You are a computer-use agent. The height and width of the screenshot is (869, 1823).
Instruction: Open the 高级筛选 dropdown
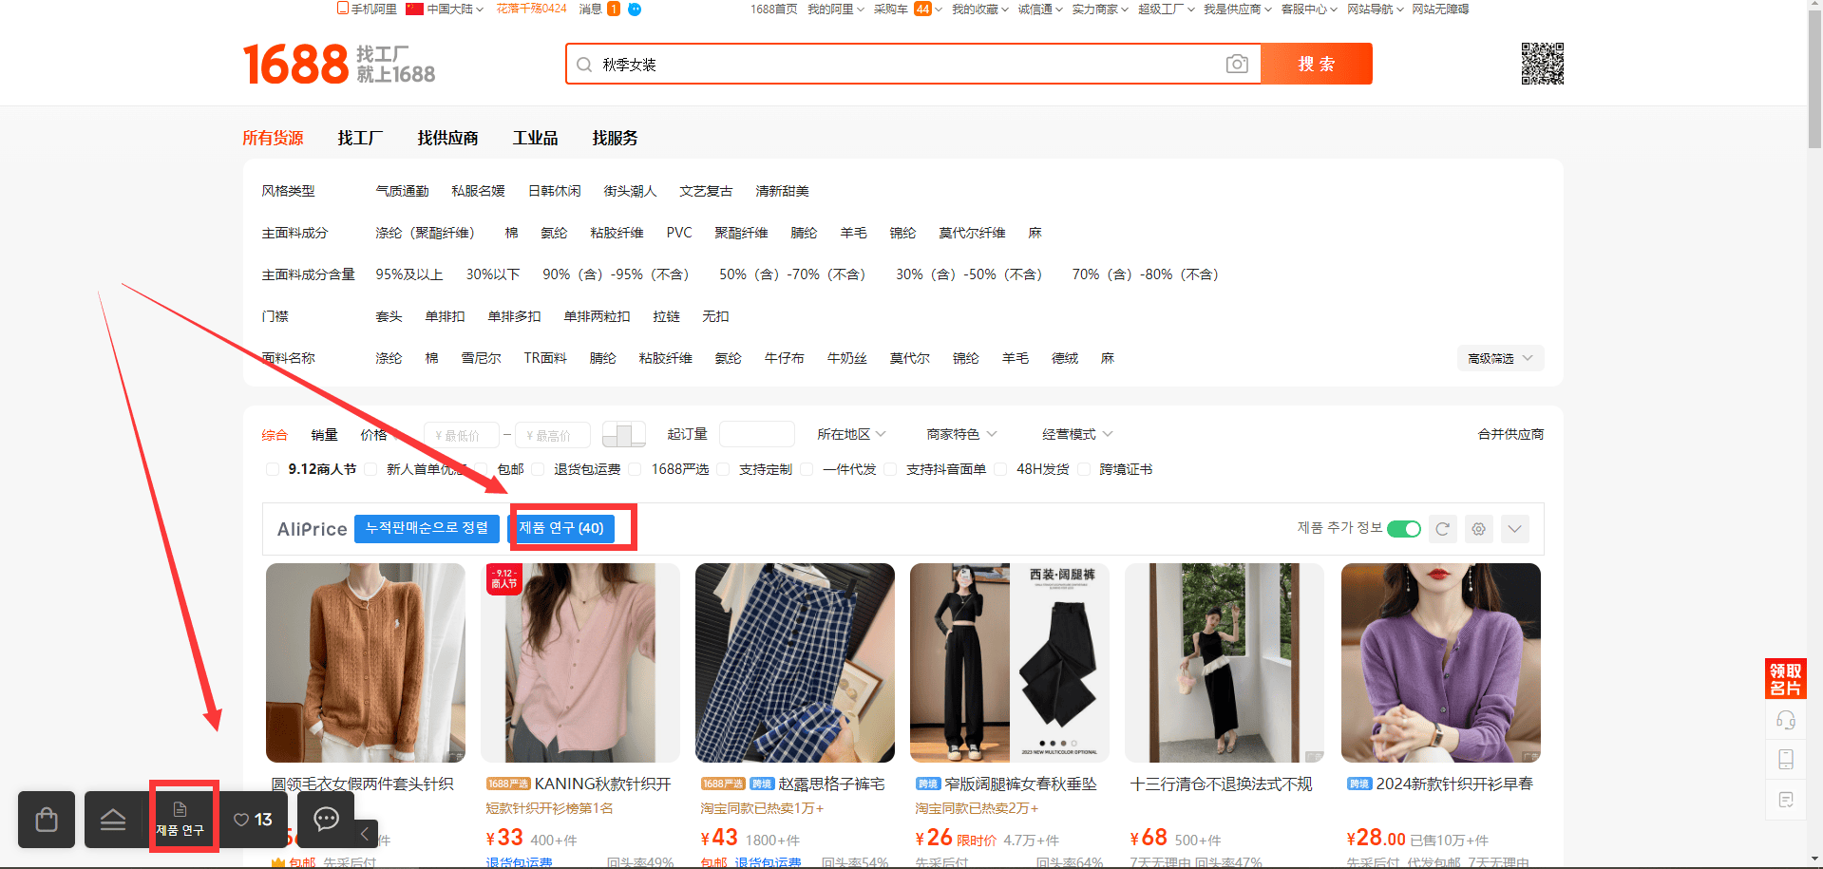(x=1500, y=358)
